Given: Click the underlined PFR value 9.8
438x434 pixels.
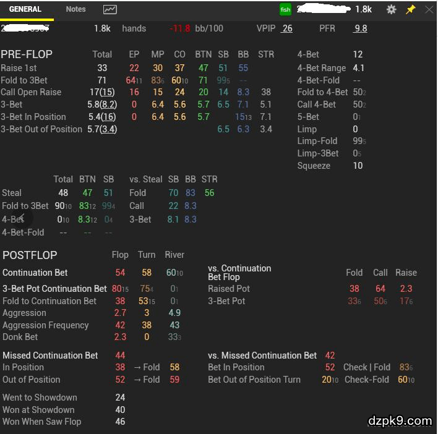Looking at the screenshot, I should [360, 28].
